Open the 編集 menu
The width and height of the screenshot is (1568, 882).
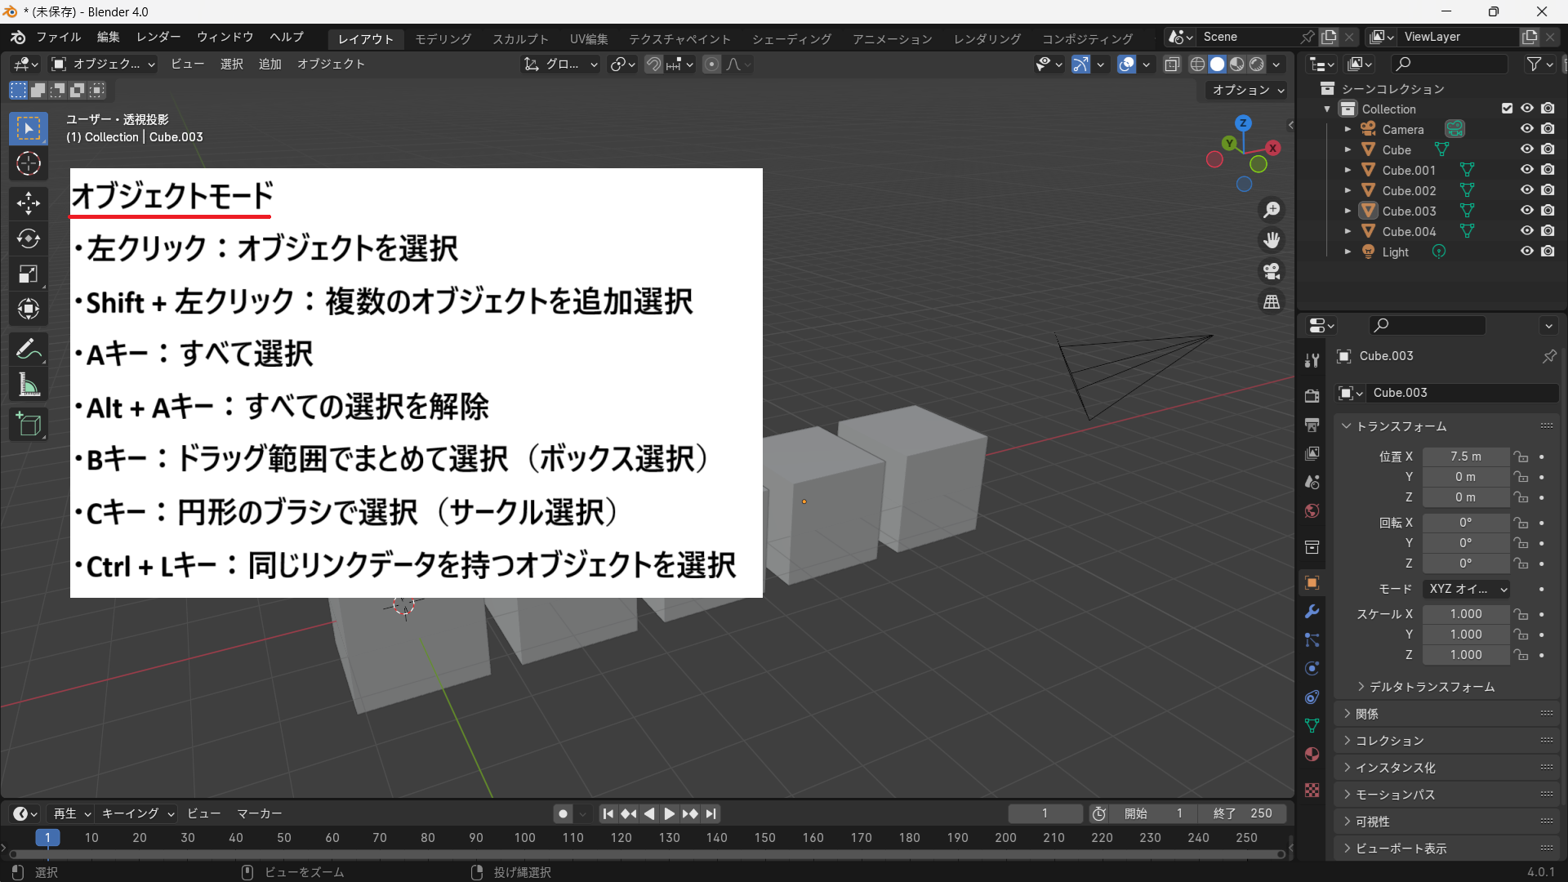point(108,37)
